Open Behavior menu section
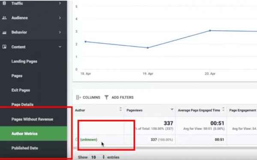257x160 pixels. [x=33, y=32]
